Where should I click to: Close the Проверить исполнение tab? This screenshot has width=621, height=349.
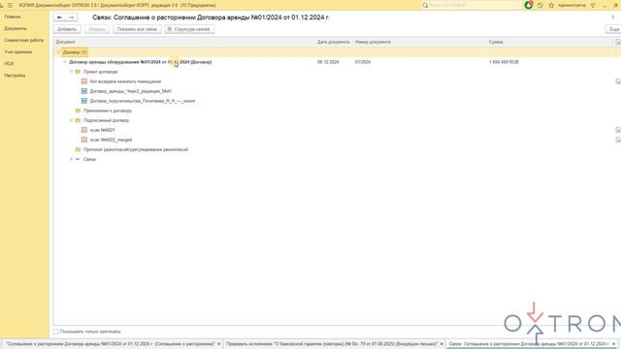tap(442, 344)
